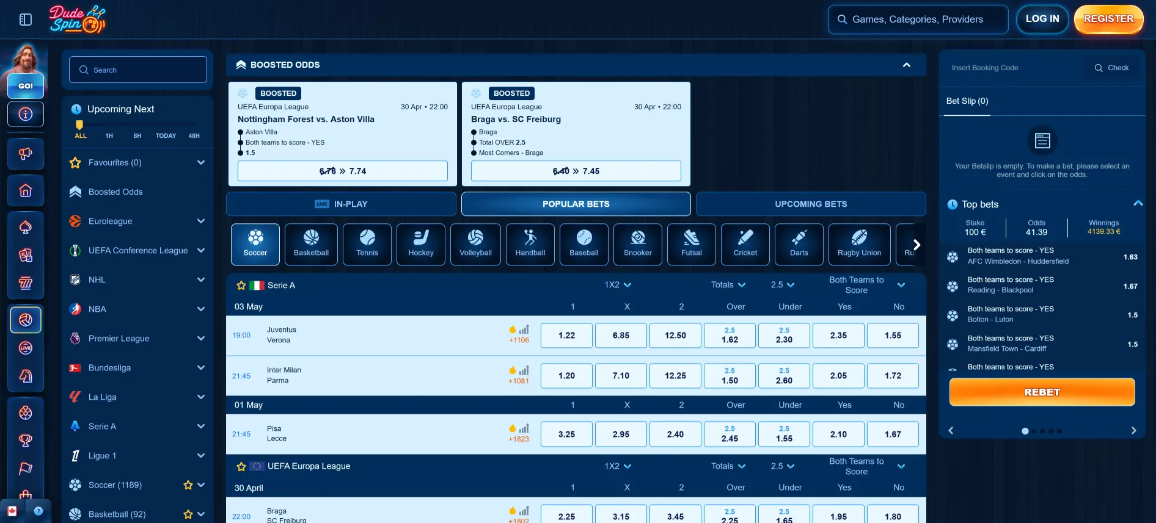The image size is (1156, 523).
Task: Open Serie A Totals market dropdown
Action: [x=728, y=285]
